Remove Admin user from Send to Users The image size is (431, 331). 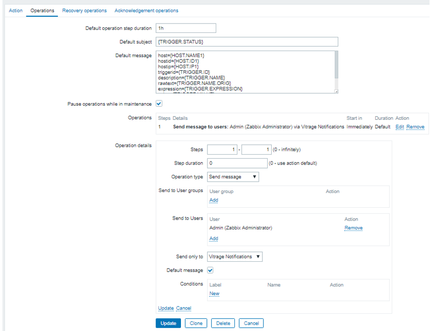(x=353, y=228)
